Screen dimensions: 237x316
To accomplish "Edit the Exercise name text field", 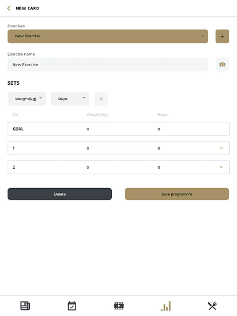I will (107, 65).
